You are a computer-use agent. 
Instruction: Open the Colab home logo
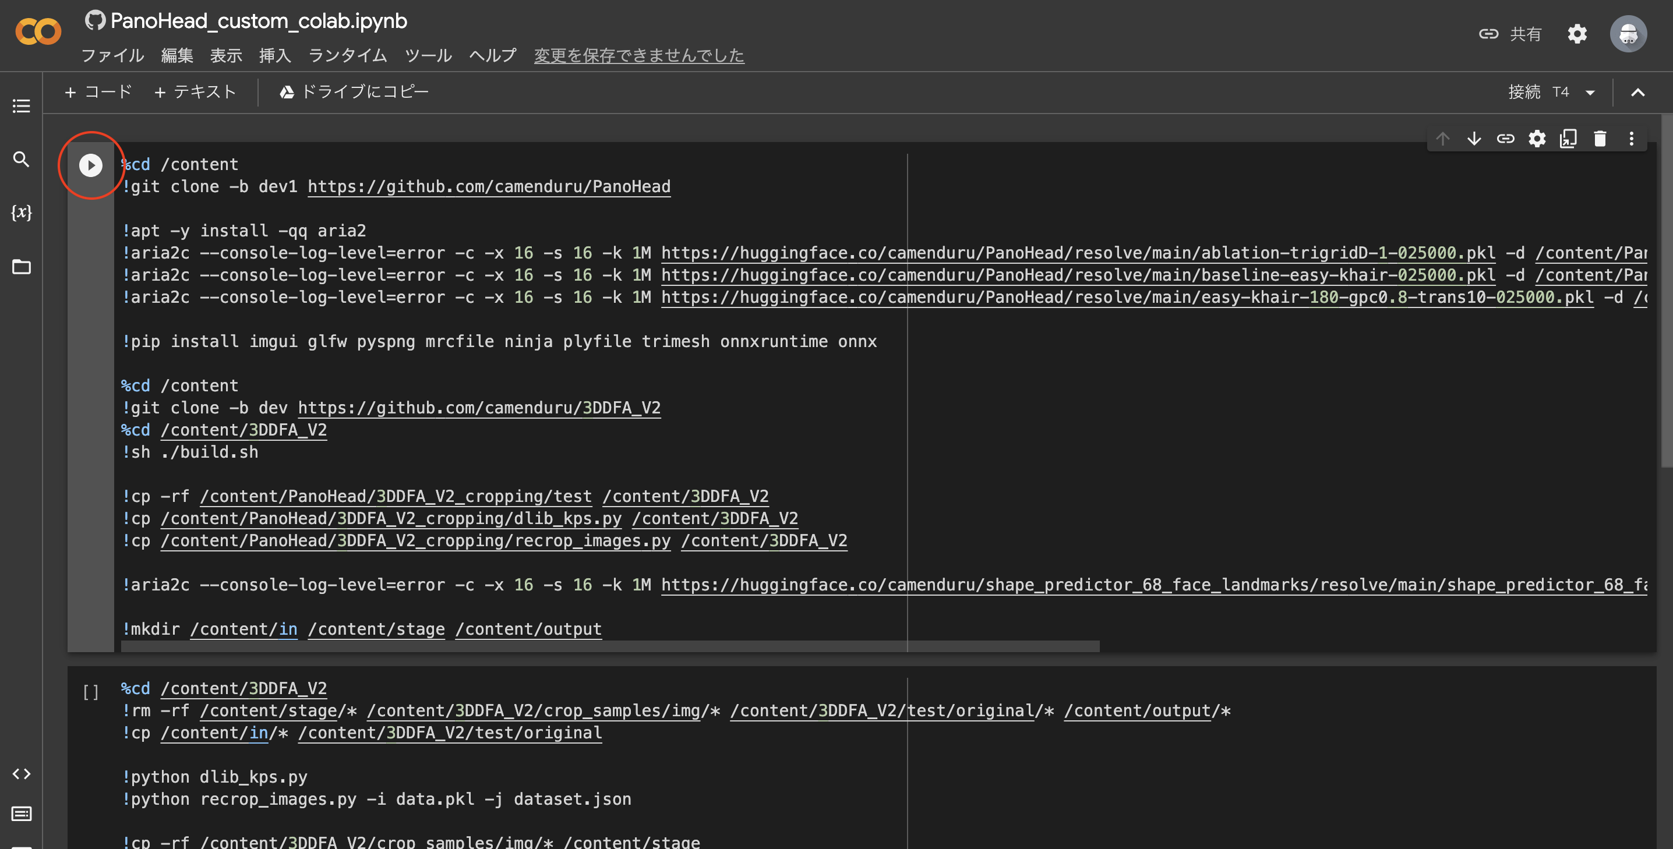click(38, 31)
